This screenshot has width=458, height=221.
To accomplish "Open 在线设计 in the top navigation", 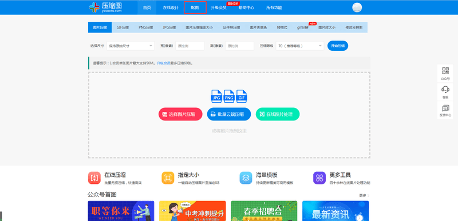I will click(x=171, y=7).
